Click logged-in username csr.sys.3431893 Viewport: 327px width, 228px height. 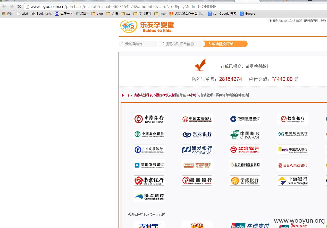pos(290,21)
